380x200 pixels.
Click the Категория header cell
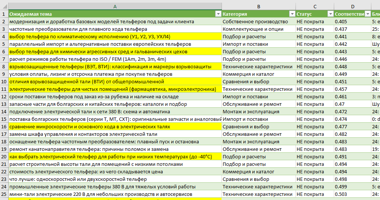(259, 14)
